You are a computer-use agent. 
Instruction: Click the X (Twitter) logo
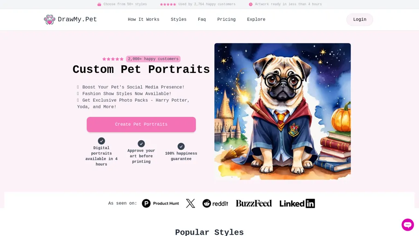point(191,203)
